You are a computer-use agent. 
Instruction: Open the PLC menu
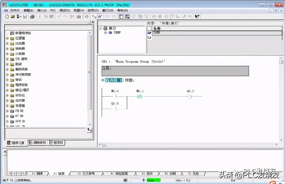click(x=53, y=10)
